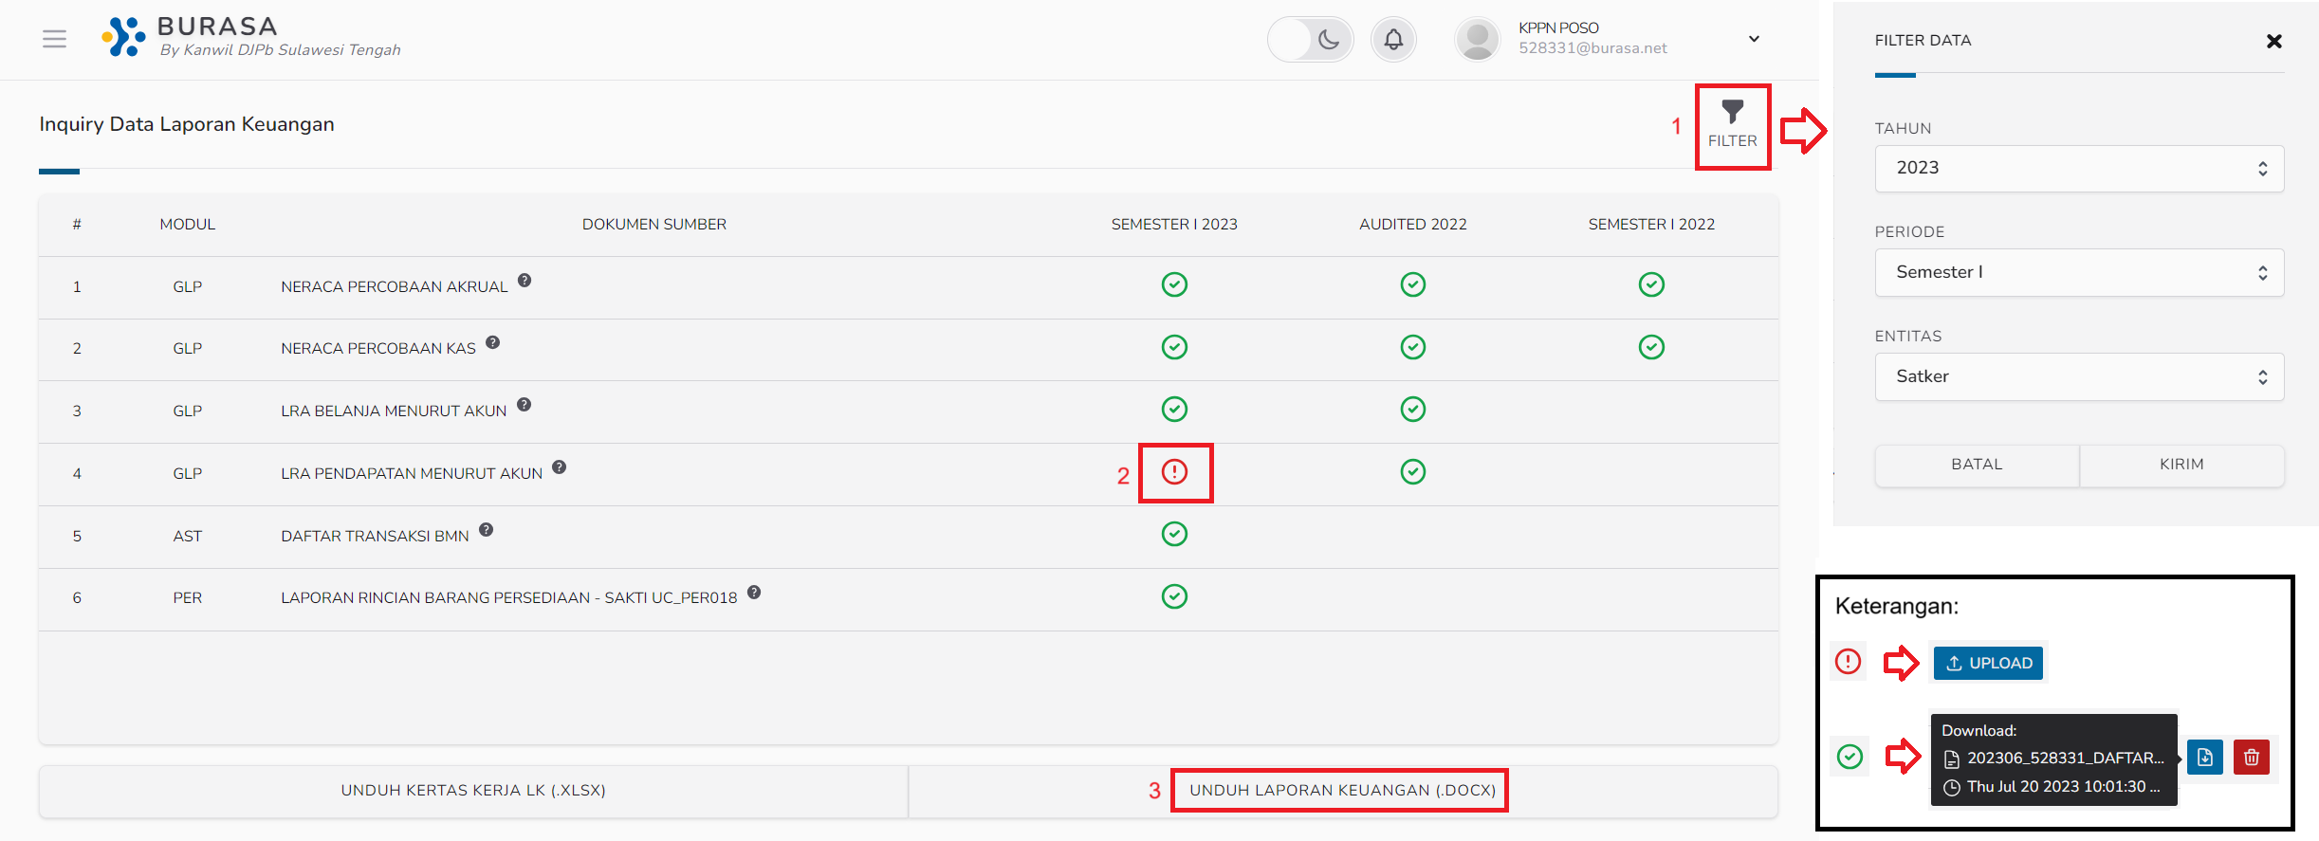This screenshot has width=2319, height=841.
Task: Toggle the dark mode switch
Action: [x=1310, y=40]
